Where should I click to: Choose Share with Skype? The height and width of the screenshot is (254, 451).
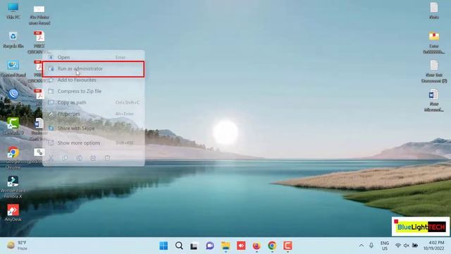(x=94, y=128)
